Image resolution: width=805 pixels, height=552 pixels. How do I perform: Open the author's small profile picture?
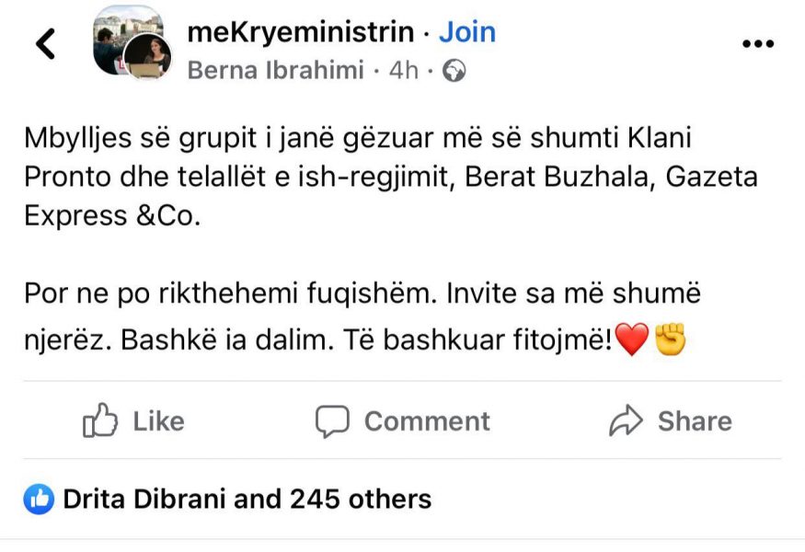148,59
